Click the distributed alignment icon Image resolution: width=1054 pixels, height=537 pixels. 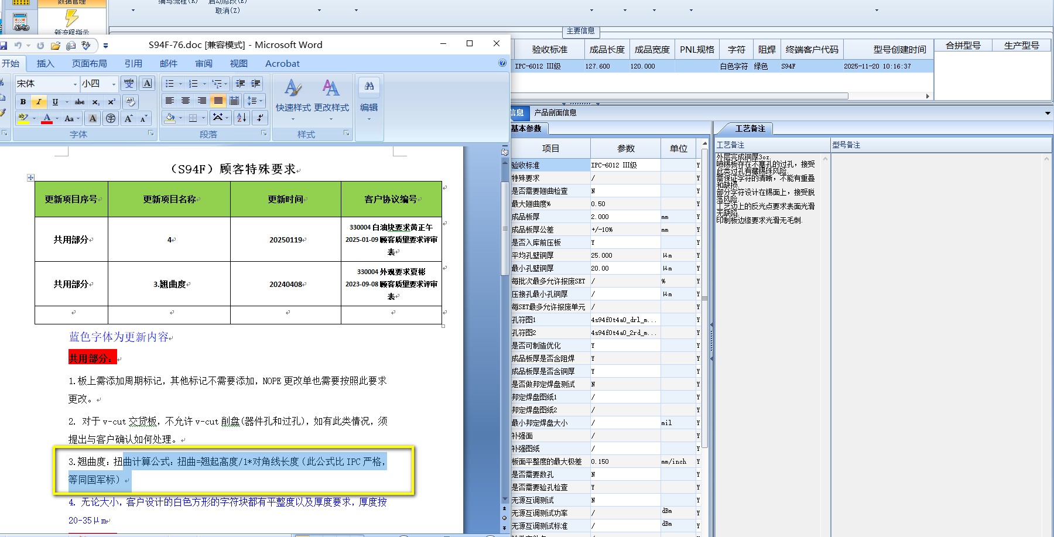[x=234, y=101]
